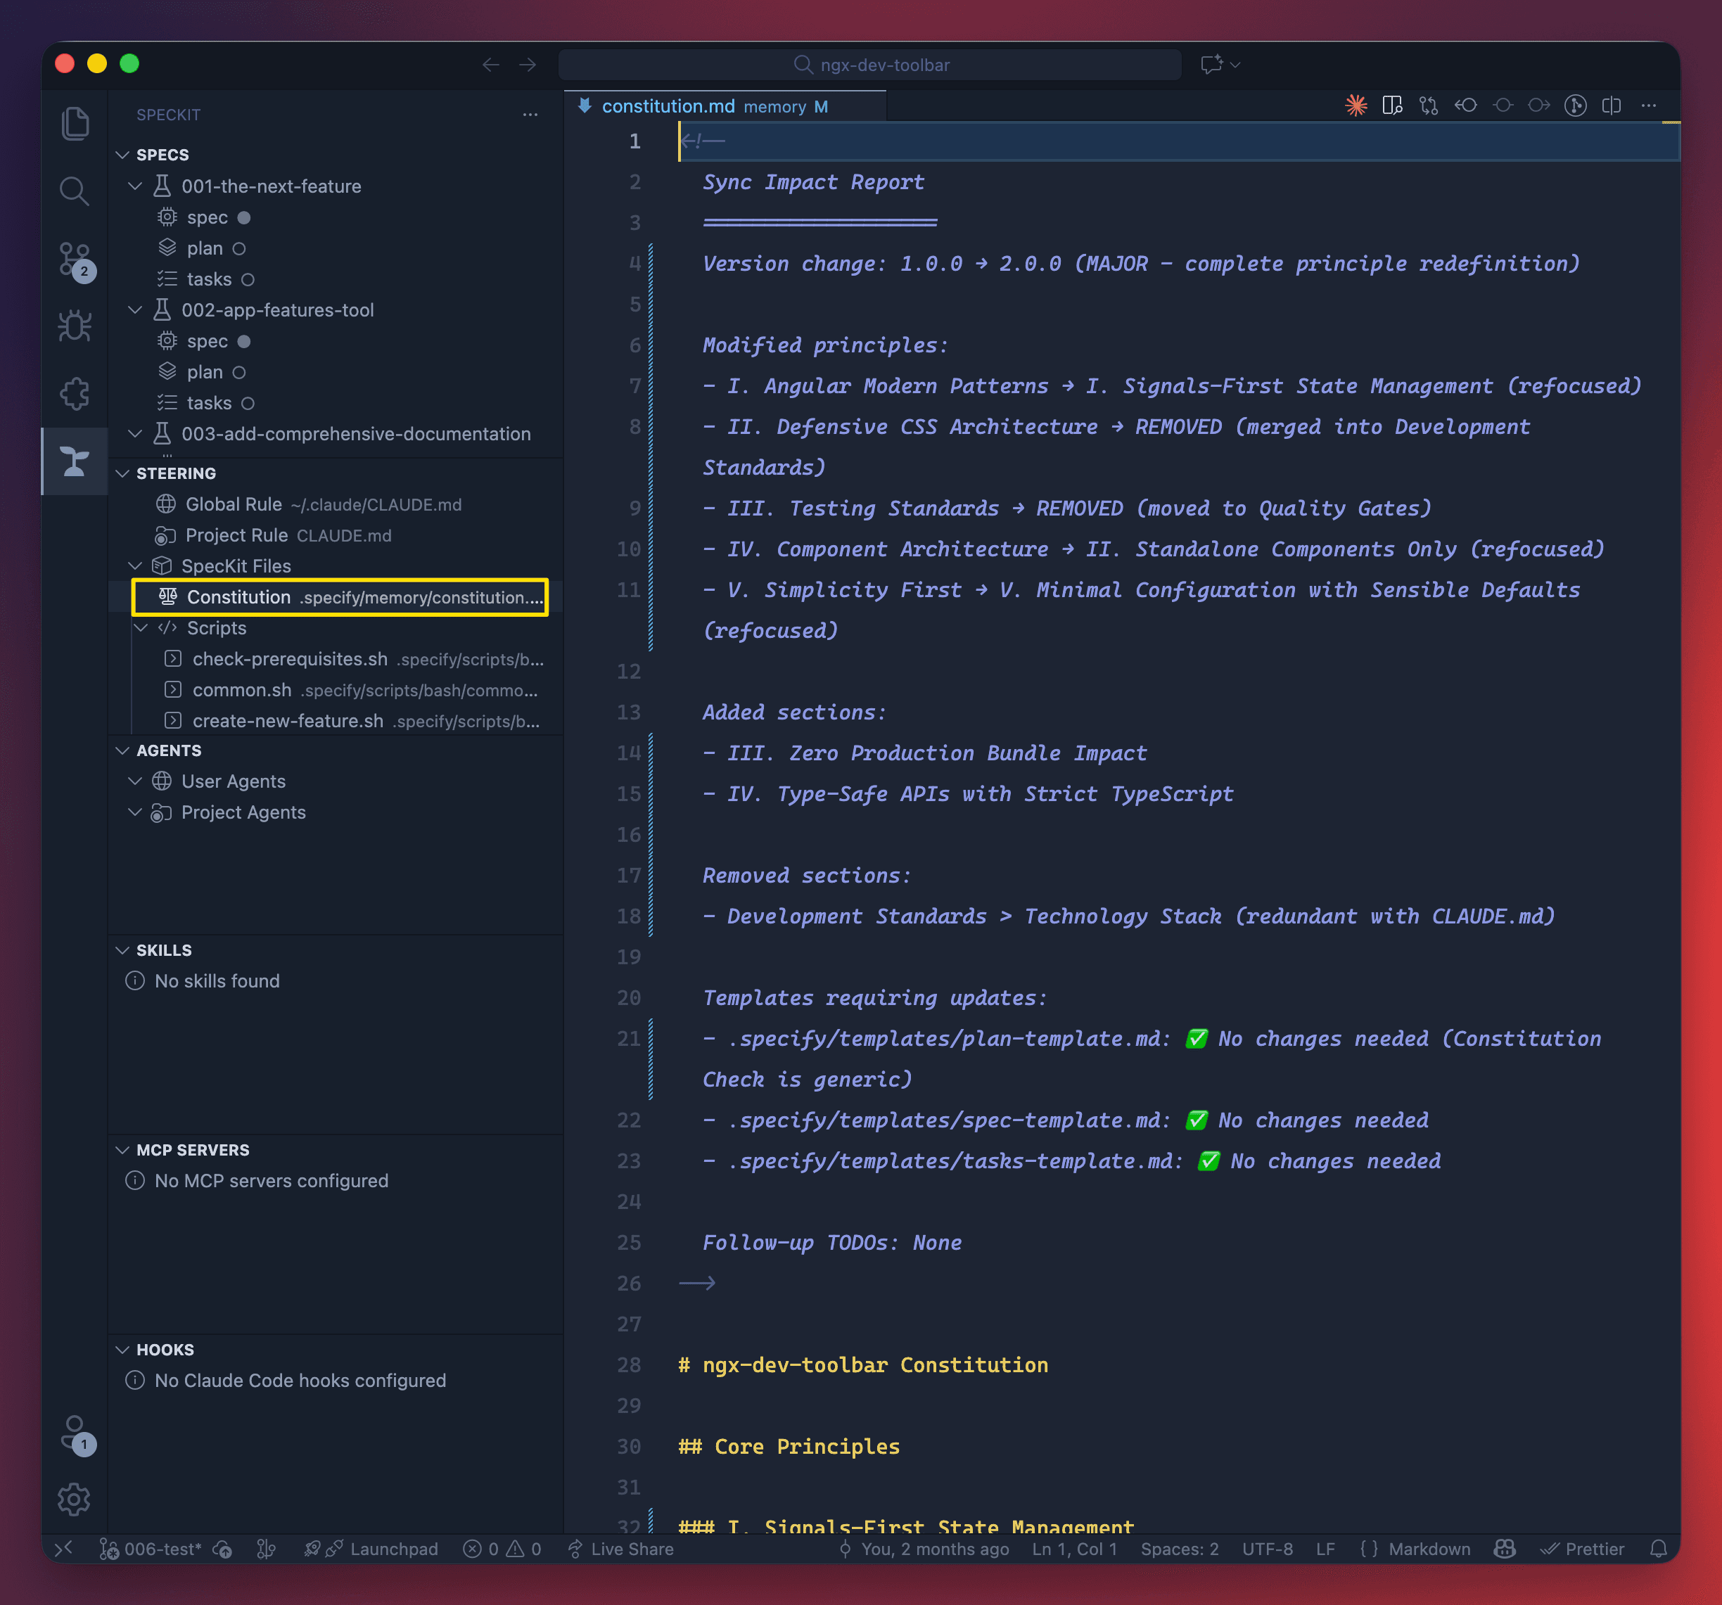Open the Manage settings gear icon

pyautogui.click(x=75, y=1500)
